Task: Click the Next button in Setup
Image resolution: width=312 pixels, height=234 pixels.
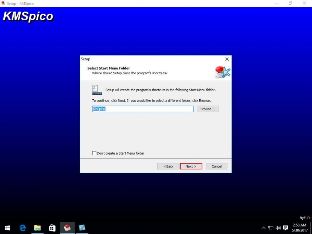Action: [191, 166]
